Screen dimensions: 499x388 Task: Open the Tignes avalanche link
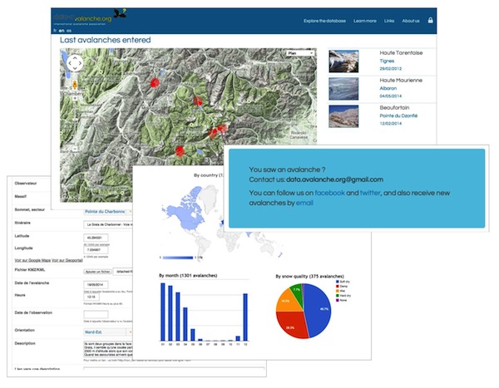387,61
